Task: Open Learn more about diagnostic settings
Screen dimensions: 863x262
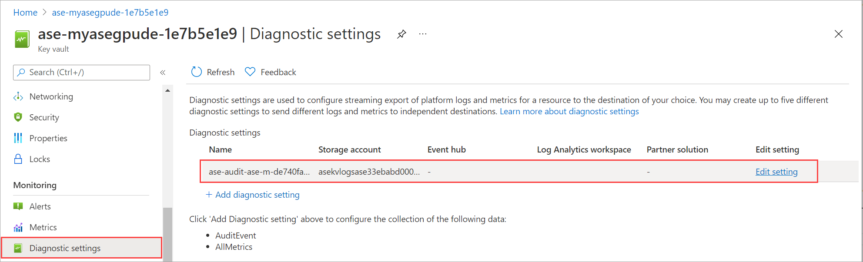Action: coord(569,112)
